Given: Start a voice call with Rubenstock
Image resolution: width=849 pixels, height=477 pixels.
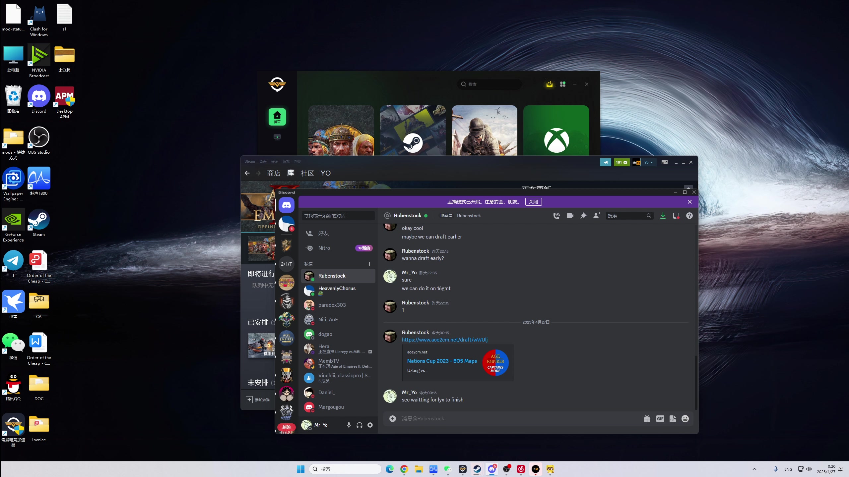Looking at the screenshot, I should [x=556, y=216].
